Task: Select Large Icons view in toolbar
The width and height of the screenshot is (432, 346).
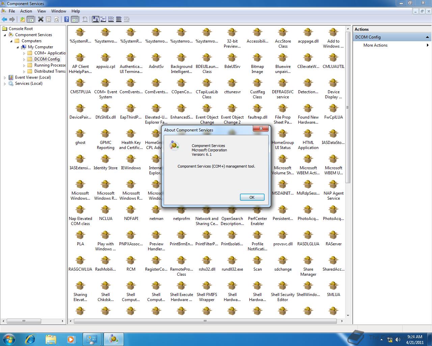Action: click(x=96, y=19)
